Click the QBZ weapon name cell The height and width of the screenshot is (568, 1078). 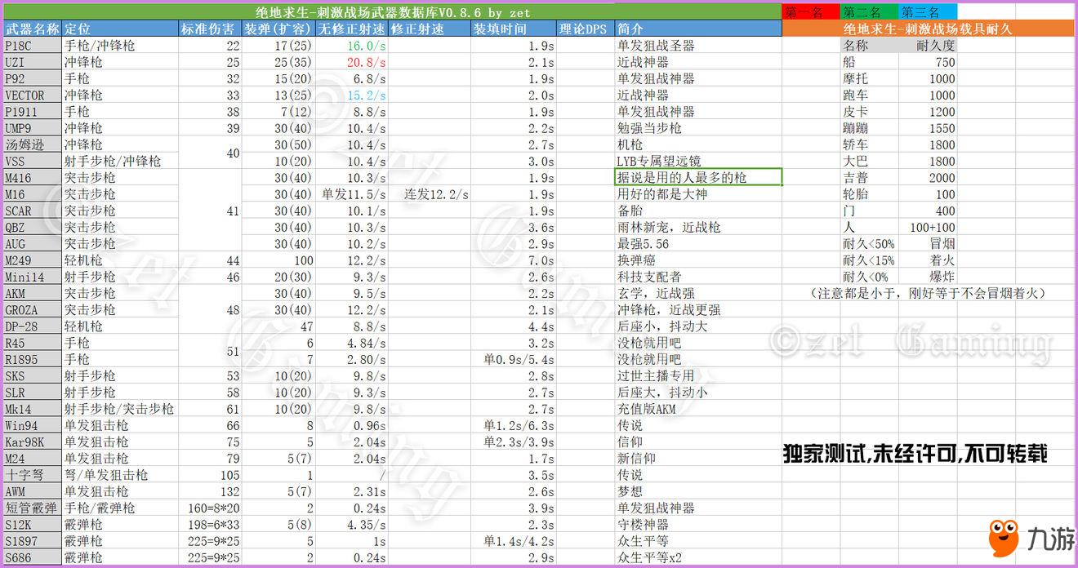coord(32,227)
